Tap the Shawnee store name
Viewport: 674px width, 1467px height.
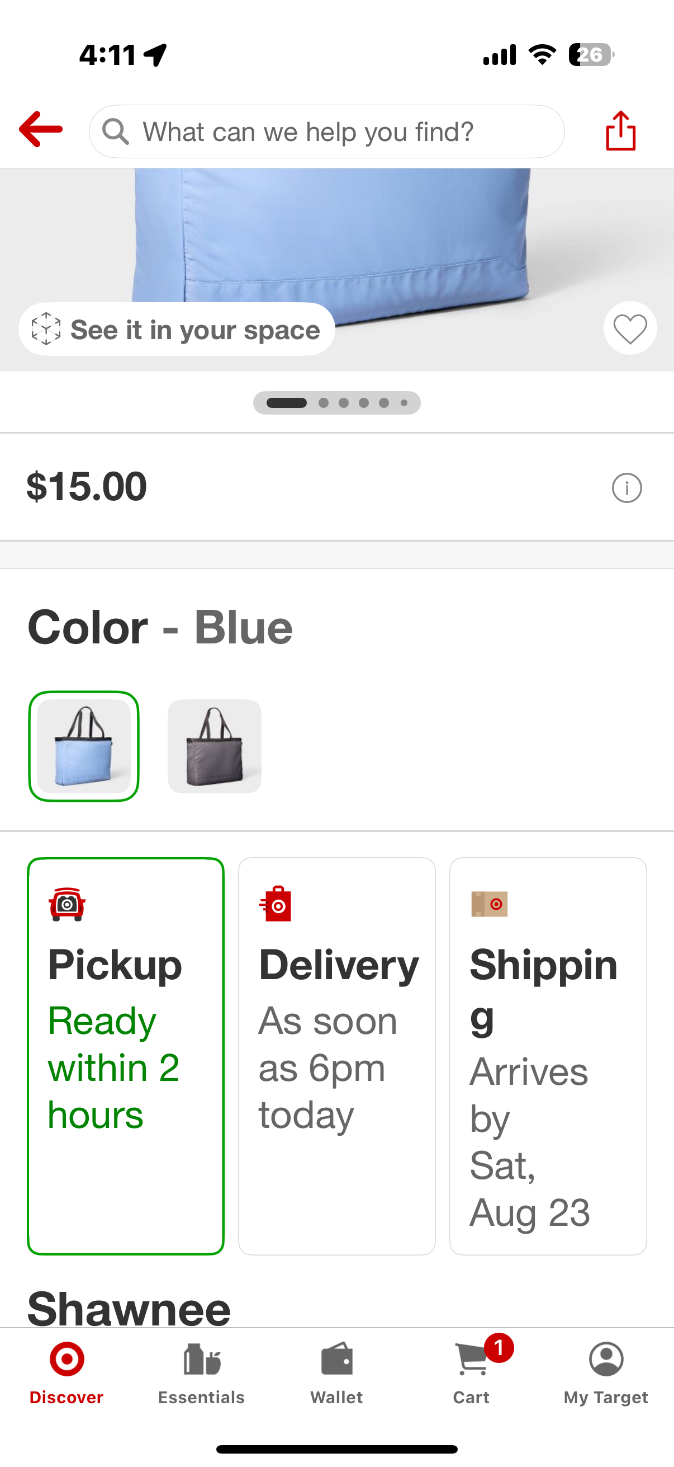[129, 1309]
